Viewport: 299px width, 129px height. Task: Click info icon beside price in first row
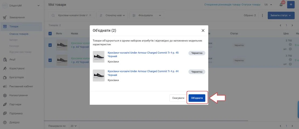tap(290, 45)
